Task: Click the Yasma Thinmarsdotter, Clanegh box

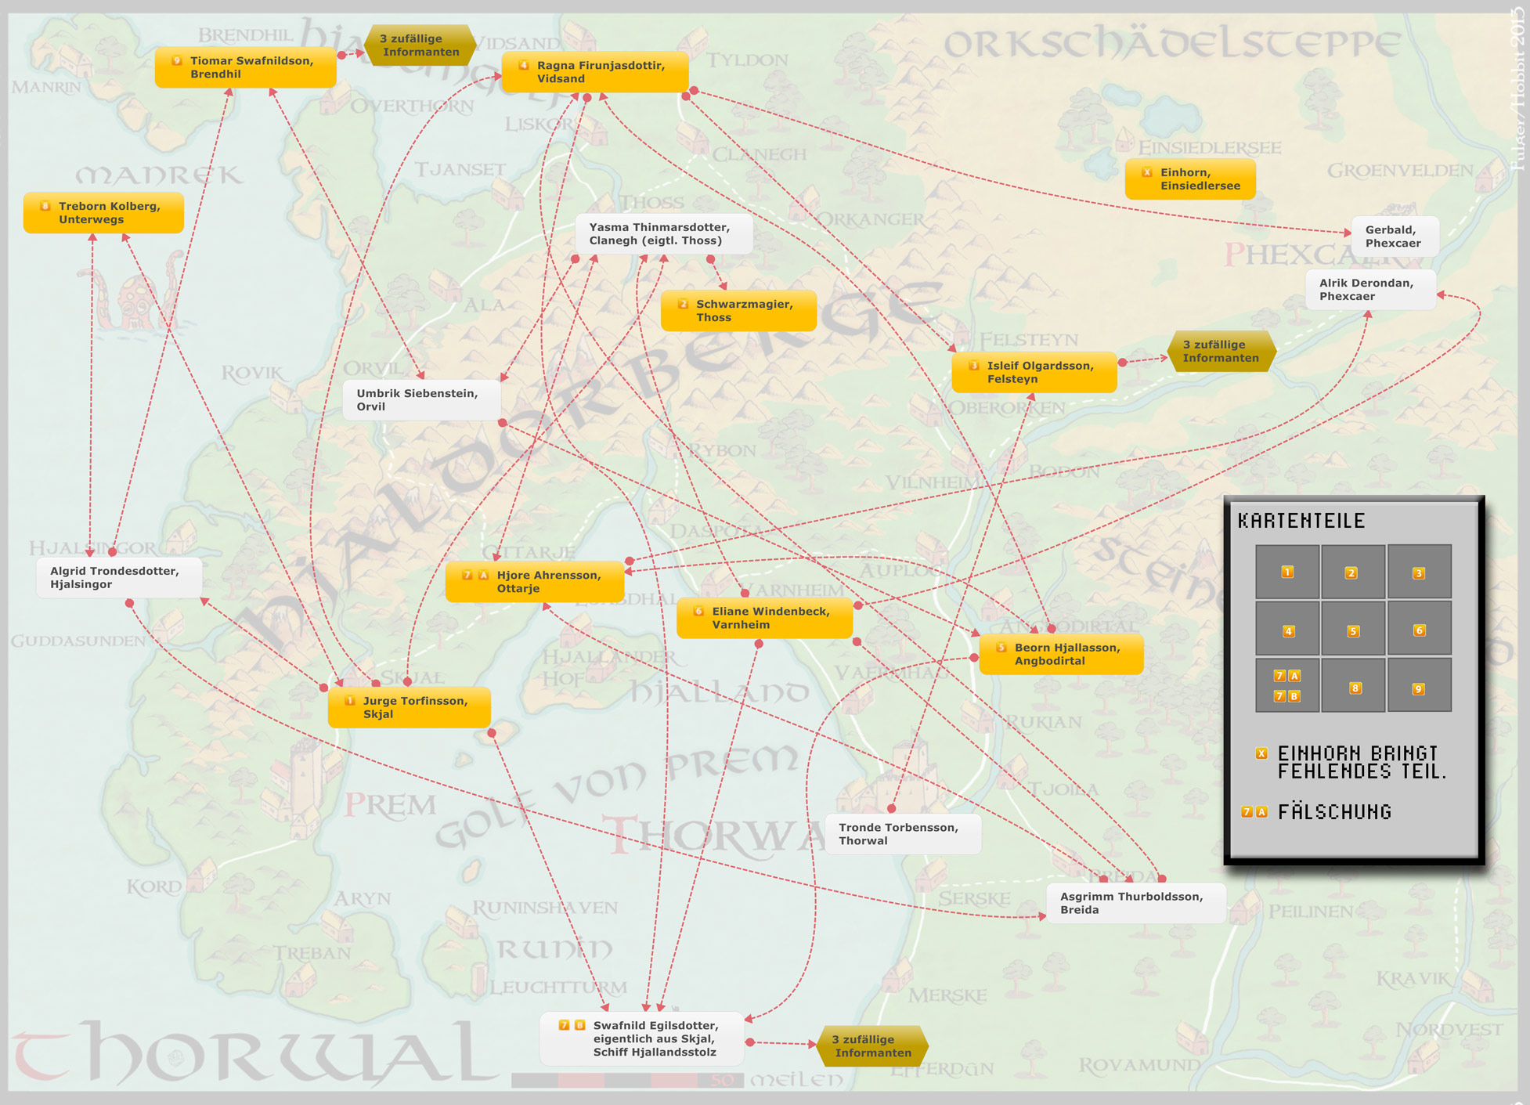Action: click(664, 233)
